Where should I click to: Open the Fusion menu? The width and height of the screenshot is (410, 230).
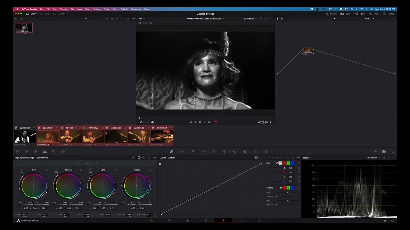tap(107, 9)
